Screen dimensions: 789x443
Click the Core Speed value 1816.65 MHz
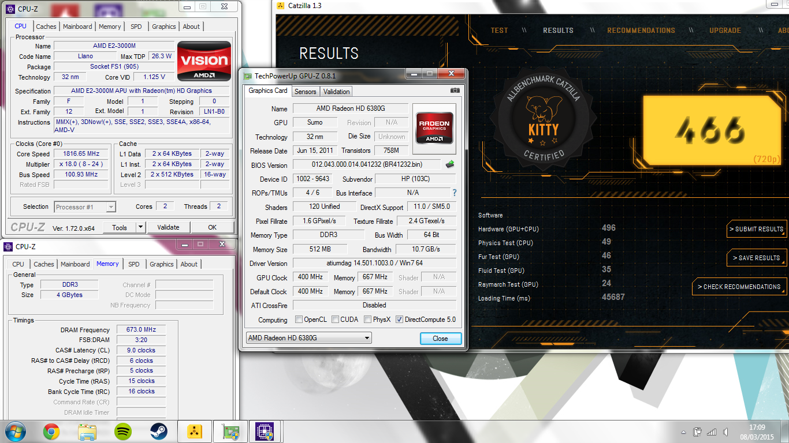pyautogui.click(x=81, y=154)
